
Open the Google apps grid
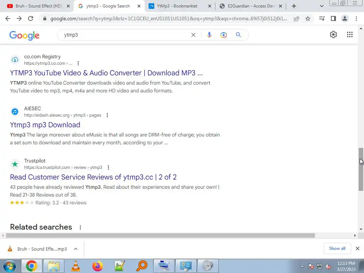[x=350, y=34]
